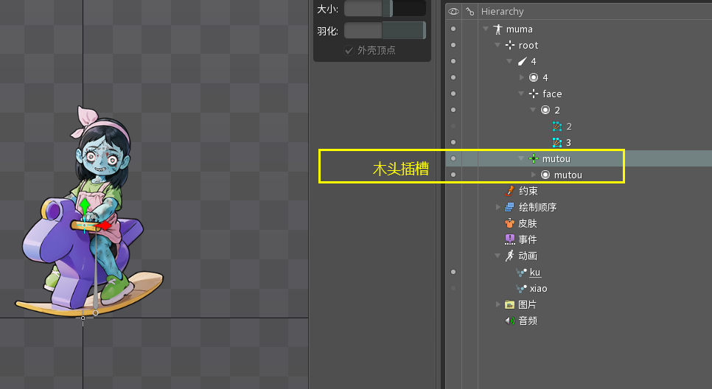Toggle visibility dot for the muma skeleton
Image resolution: width=712 pixels, height=389 pixels.
(453, 29)
